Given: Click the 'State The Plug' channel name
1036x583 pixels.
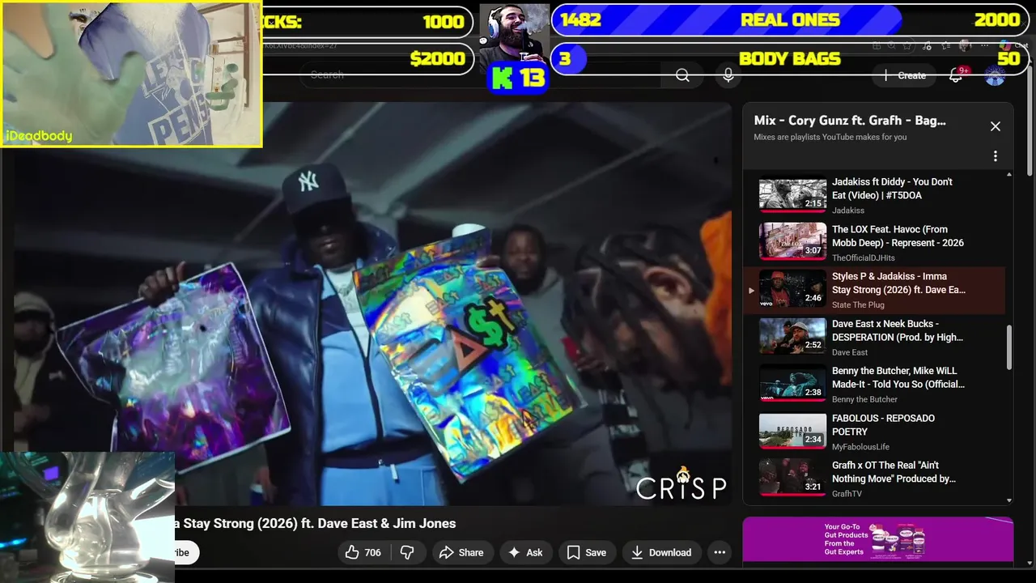Looking at the screenshot, I should click(858, 305).
